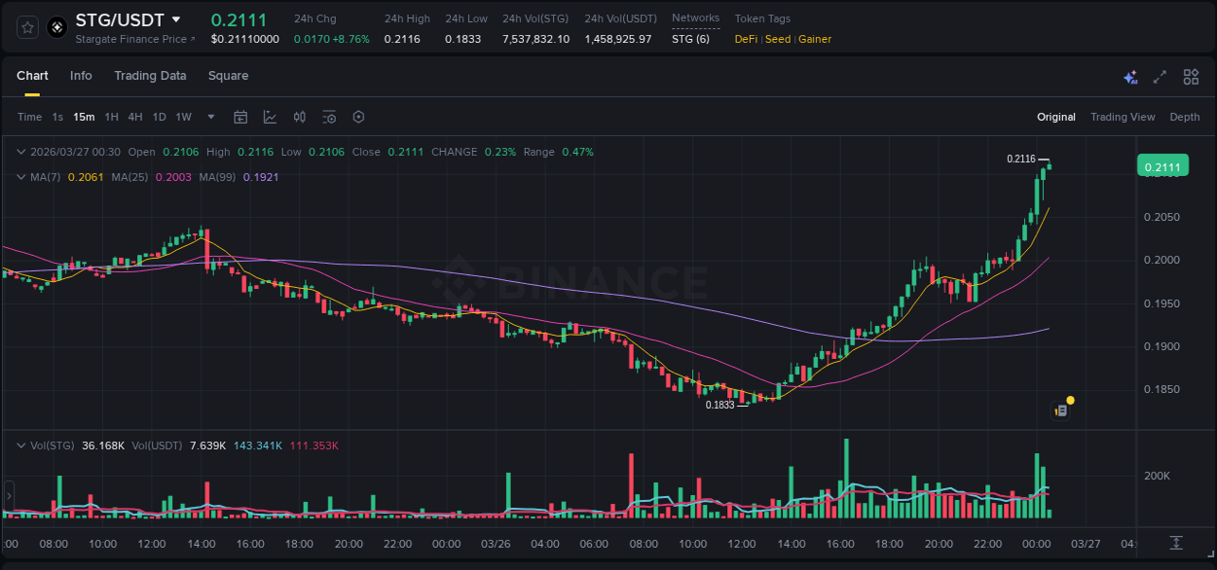The width and height of the screenshot is (1217, 570).
Task: Select the Time interval option
Action: (x=29, y=117)
